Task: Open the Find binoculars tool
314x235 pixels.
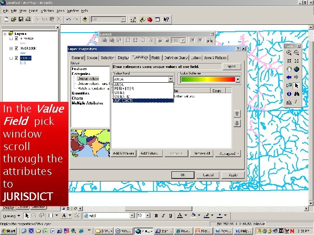Action: tap(297, 94)
